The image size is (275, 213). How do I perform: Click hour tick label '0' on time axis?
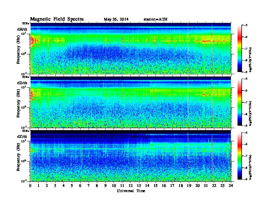tap(30, 186)
